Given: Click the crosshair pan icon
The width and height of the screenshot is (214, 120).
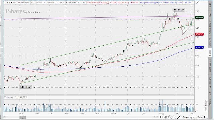Looking at the screenshot, I should click(166, 117).
